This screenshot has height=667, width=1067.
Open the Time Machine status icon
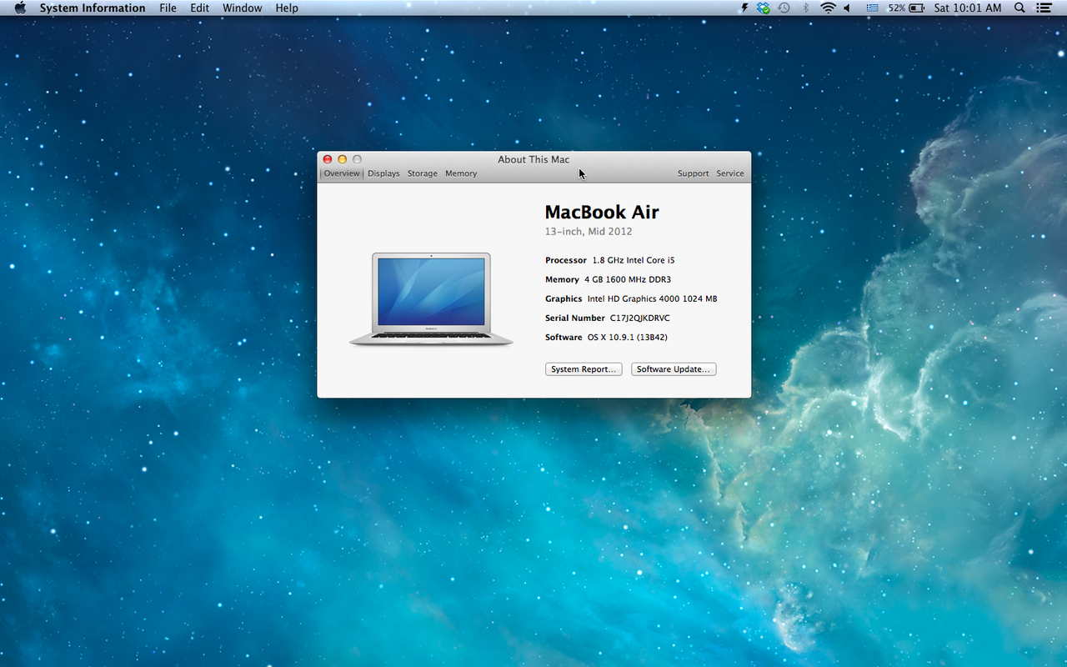point(784,8)
